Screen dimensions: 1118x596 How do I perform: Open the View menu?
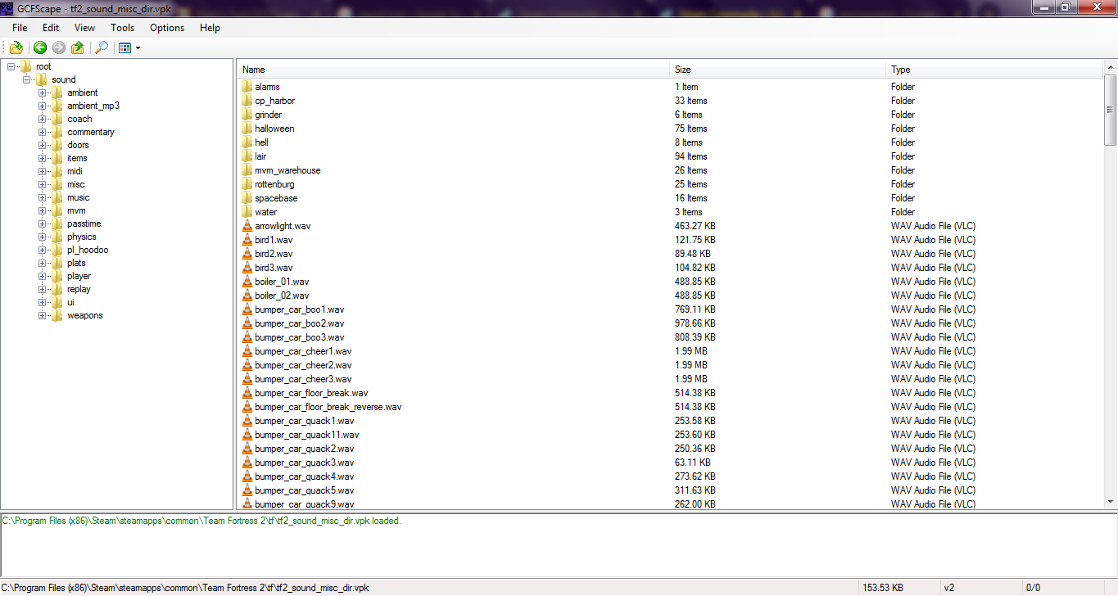pyautogui.click(x=84, y=28)
